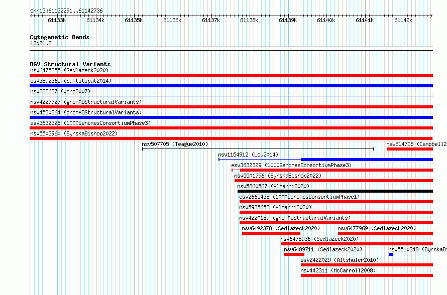This screenshot has width=447, height=295.
Task: Select the red bar under nsv6492378
Action: [x=271, y=233]
